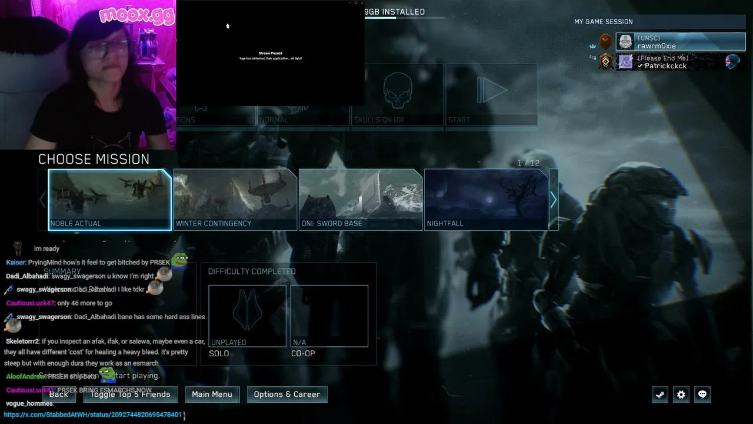753x424 pixels.
Task: Open the Steam overlay icon
Action: 660,395
